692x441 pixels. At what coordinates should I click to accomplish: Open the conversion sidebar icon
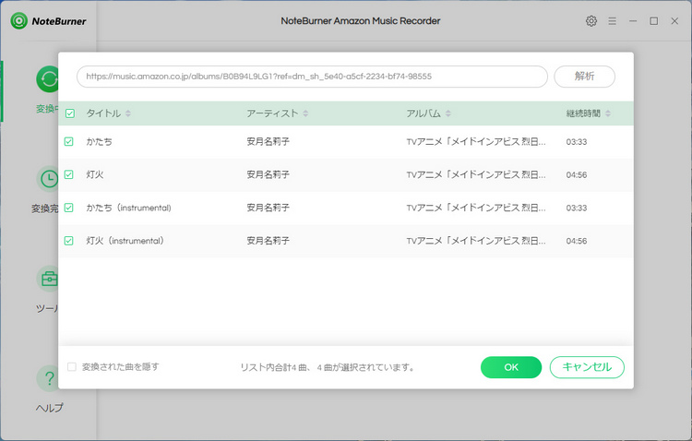(x=47, y=79)
